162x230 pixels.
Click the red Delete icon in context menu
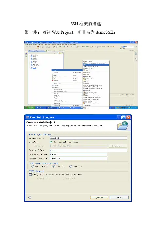click(53, 81)
